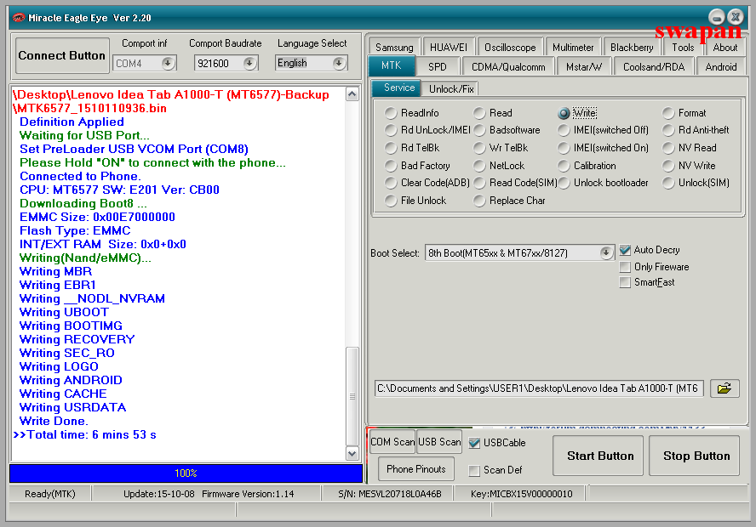Open Phone Pinouts
Viewport: 756px width, 527px height.
coord(416,469)
